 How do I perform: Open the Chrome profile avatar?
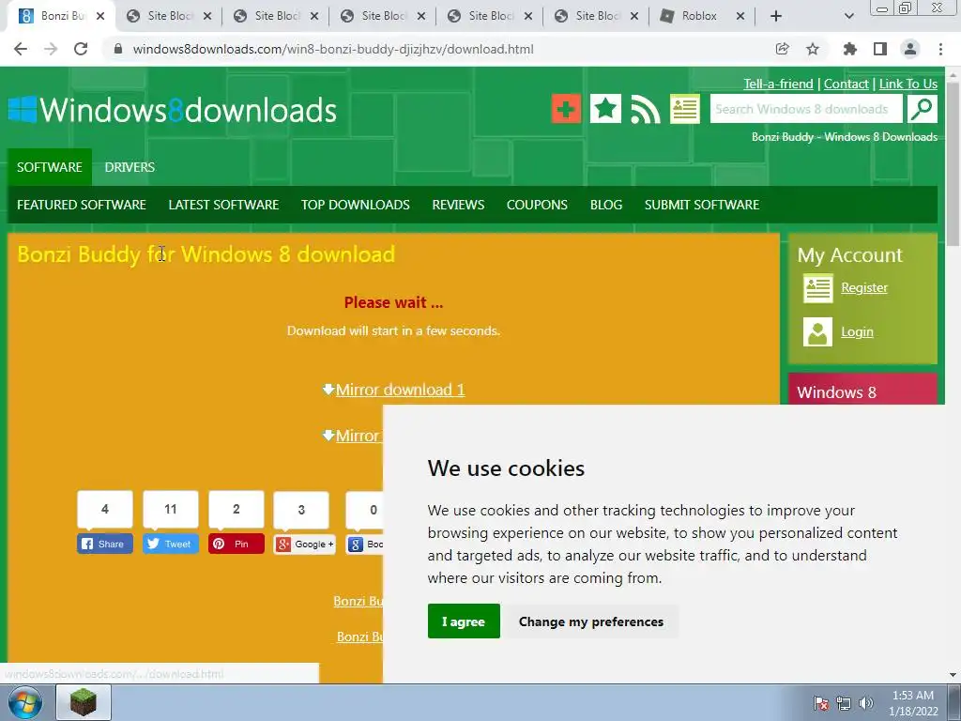click(x=910, y=49)
